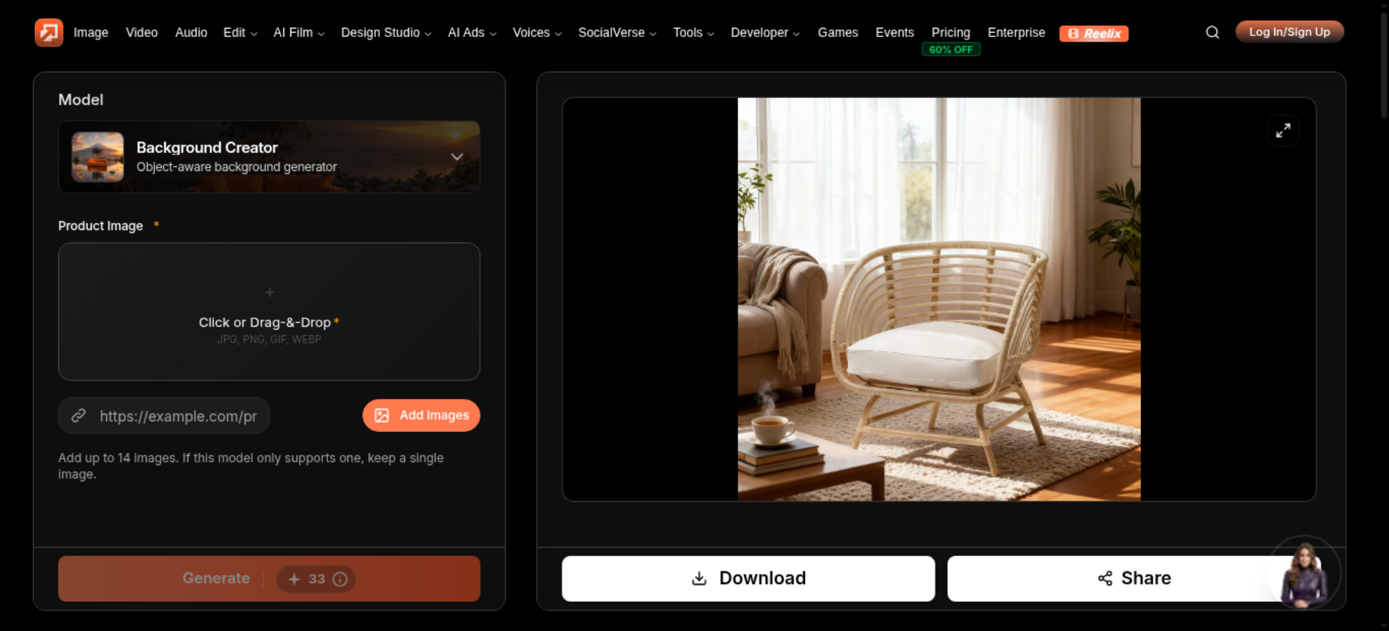Open the Pricing page
This screenshot has width=1389, height=631.
point(951,33)
